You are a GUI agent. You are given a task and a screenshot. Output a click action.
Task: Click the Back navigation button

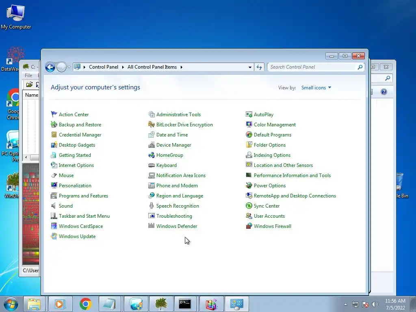pos(50,67)
